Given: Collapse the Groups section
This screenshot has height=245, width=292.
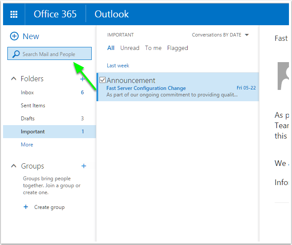Looking at the screenshot, I should pos(13,166).
